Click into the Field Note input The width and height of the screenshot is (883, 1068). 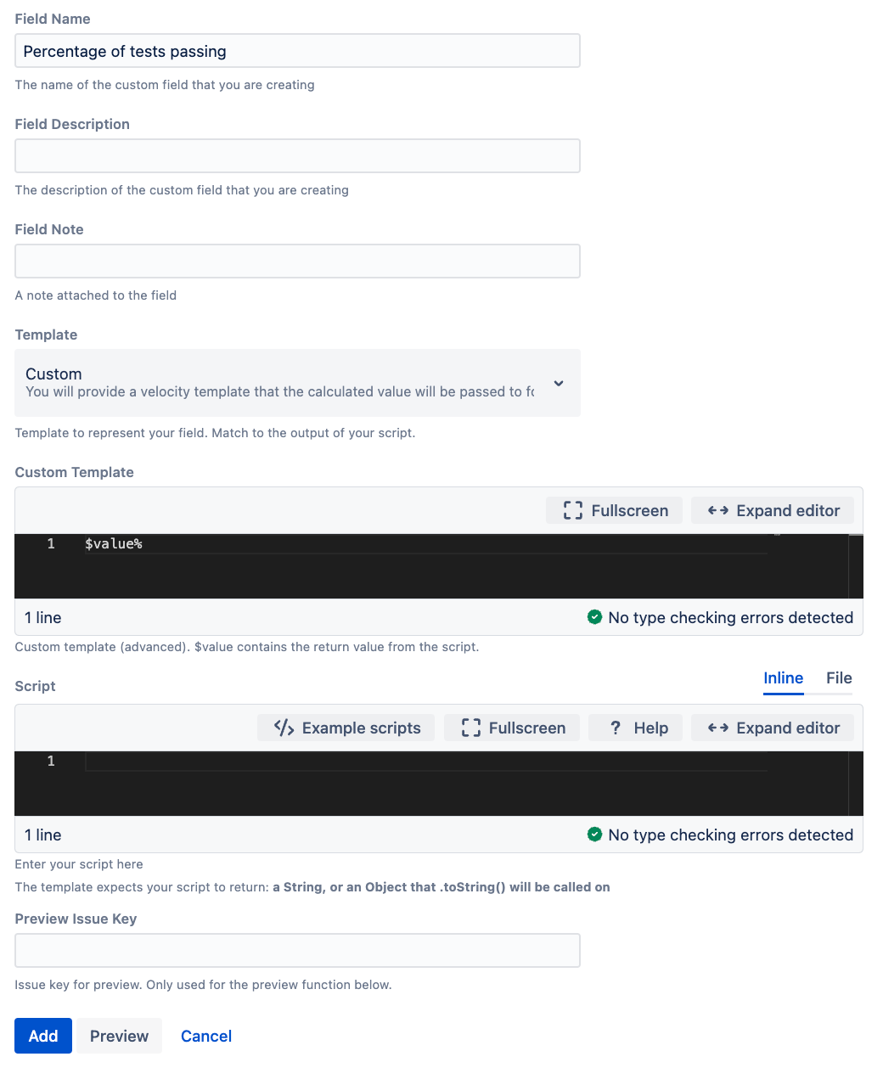coord(297,261)
